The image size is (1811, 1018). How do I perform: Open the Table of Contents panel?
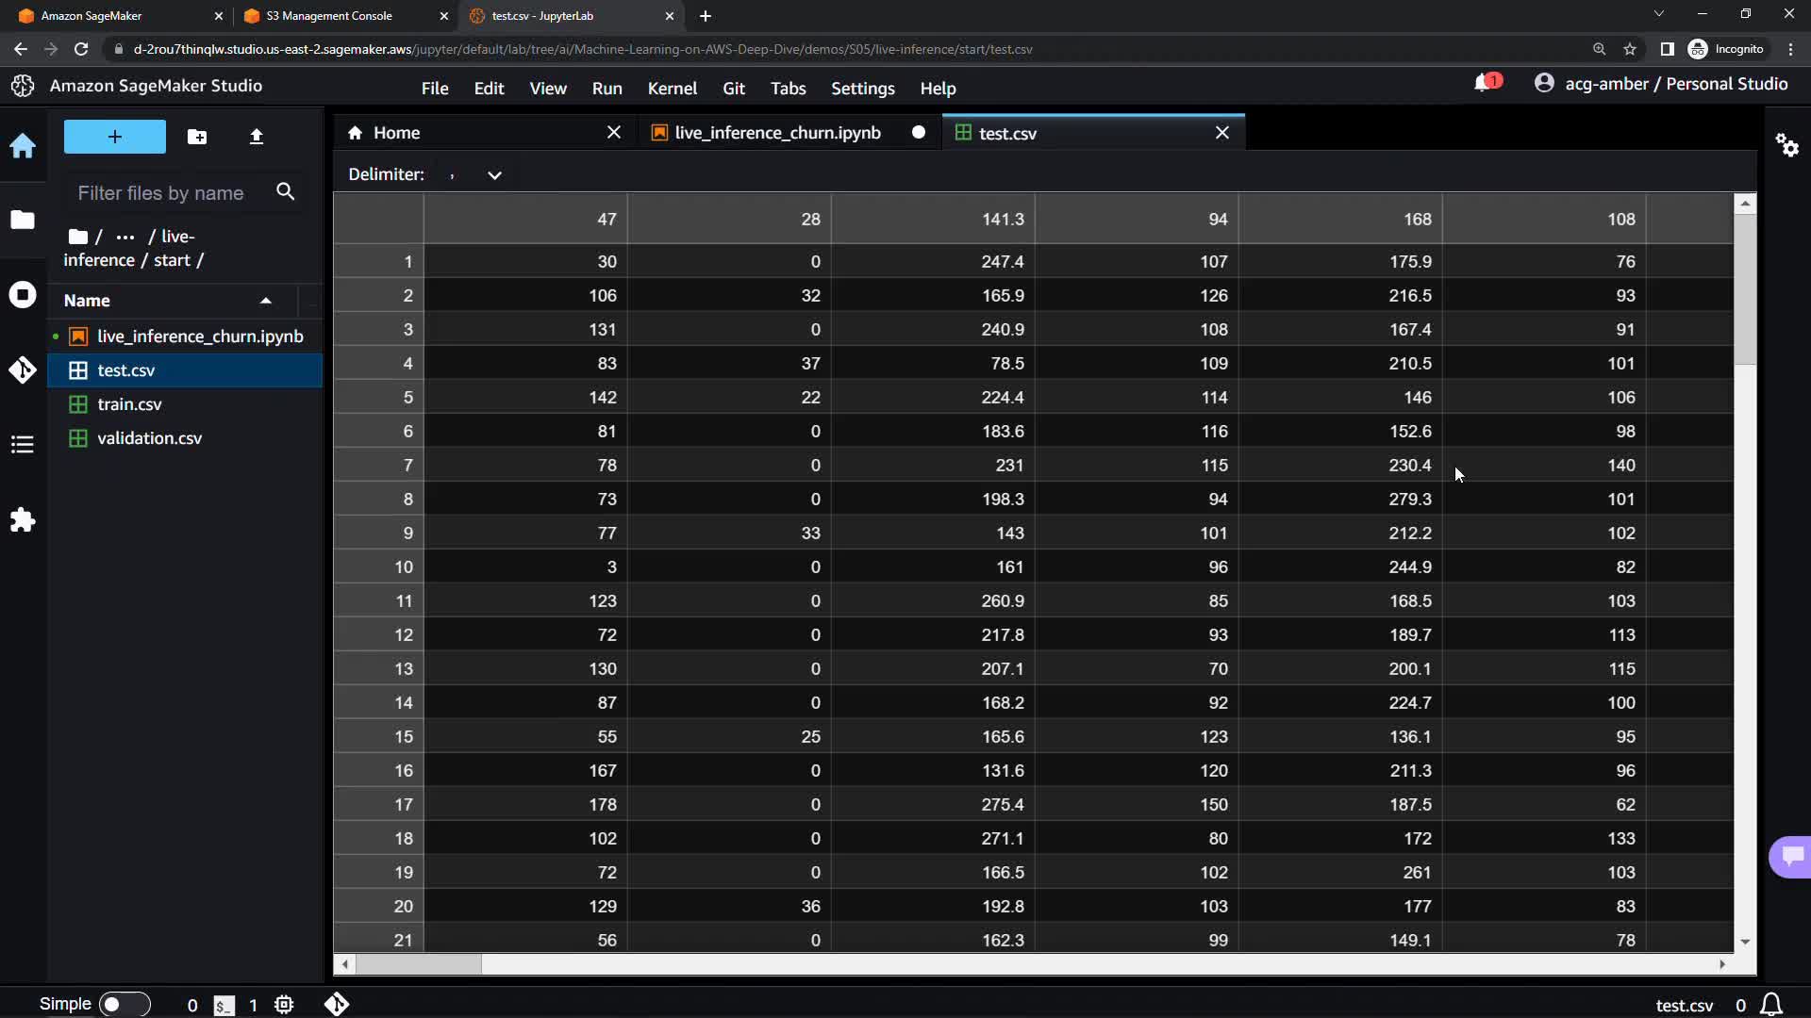(23, 444)
